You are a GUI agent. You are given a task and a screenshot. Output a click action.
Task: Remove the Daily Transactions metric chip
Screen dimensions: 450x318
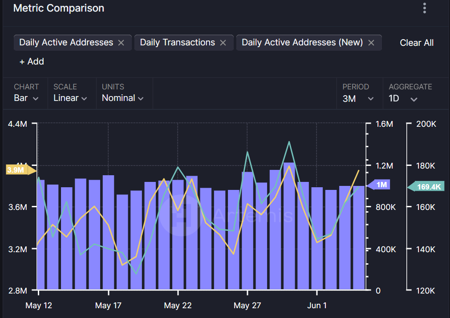[223, 43]
